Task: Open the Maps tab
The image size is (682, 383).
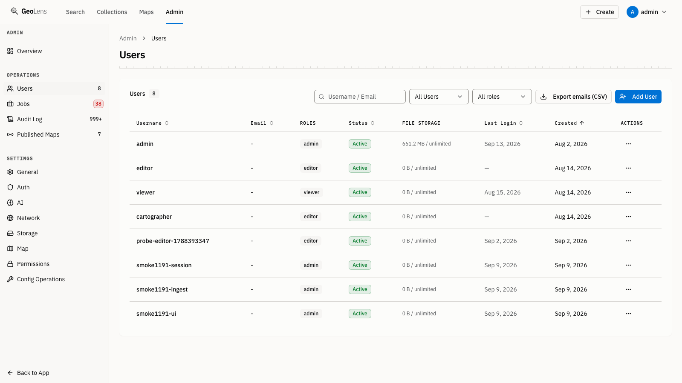Action: [x=146, y=12]
